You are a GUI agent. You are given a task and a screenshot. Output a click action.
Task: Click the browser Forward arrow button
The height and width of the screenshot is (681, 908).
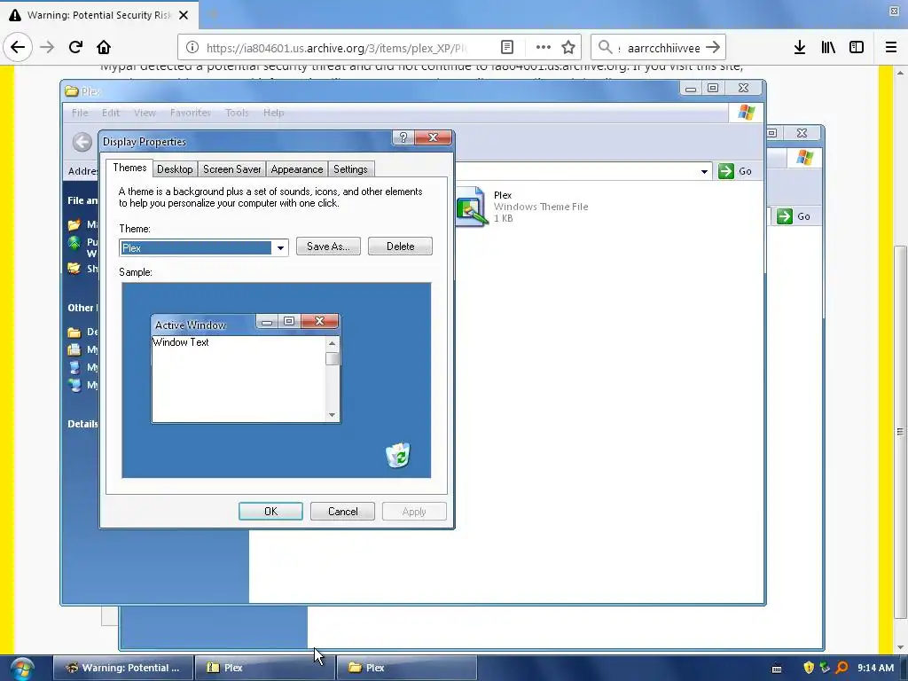[47, 47]
